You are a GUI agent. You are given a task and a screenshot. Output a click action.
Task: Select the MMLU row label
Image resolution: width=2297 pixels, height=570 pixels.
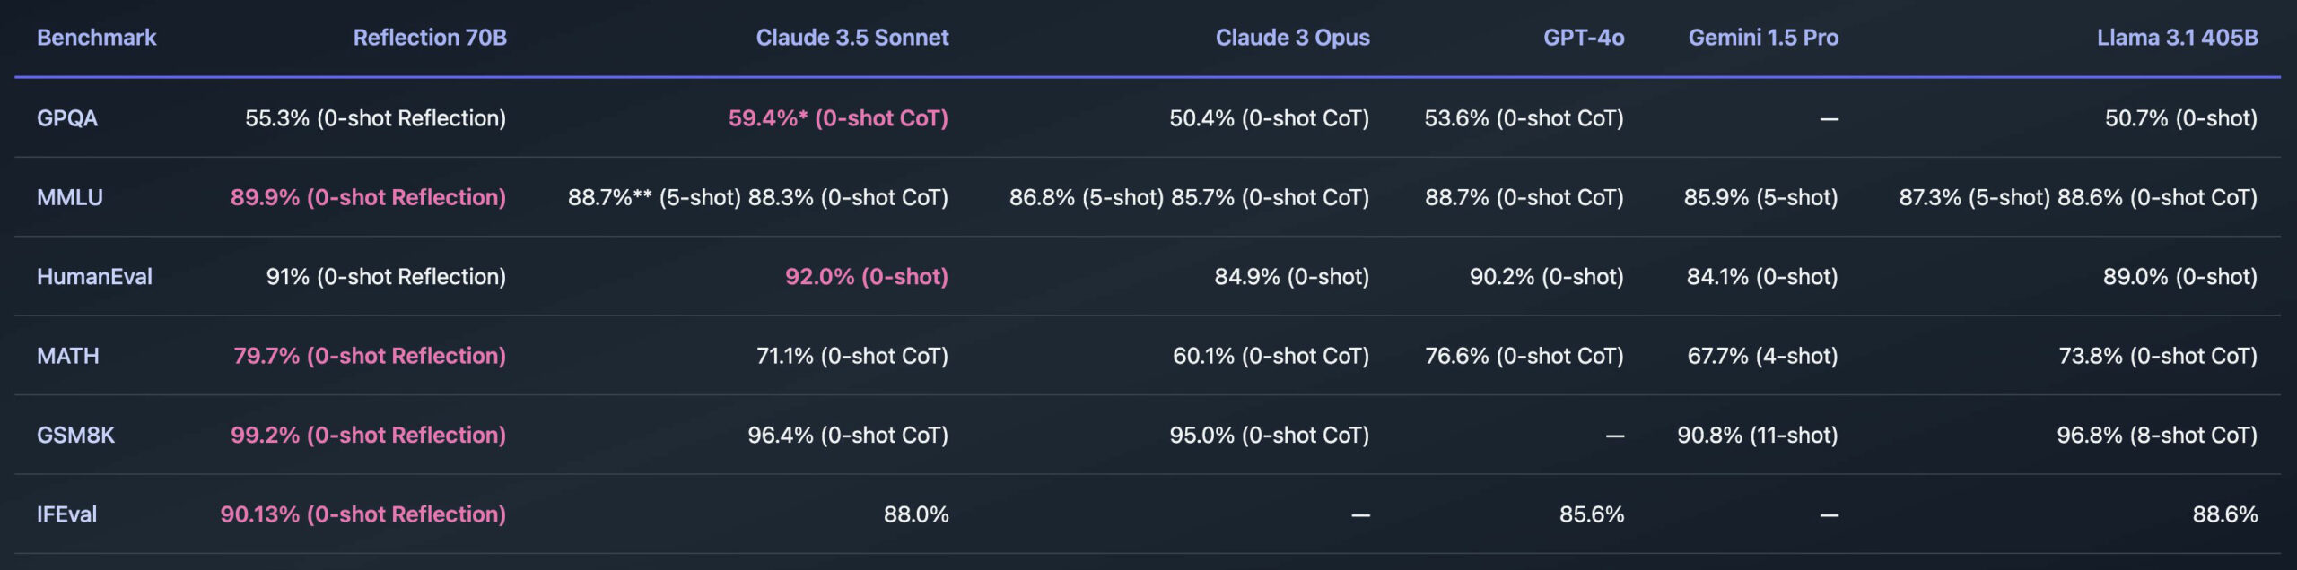click(x=70, y=197)
